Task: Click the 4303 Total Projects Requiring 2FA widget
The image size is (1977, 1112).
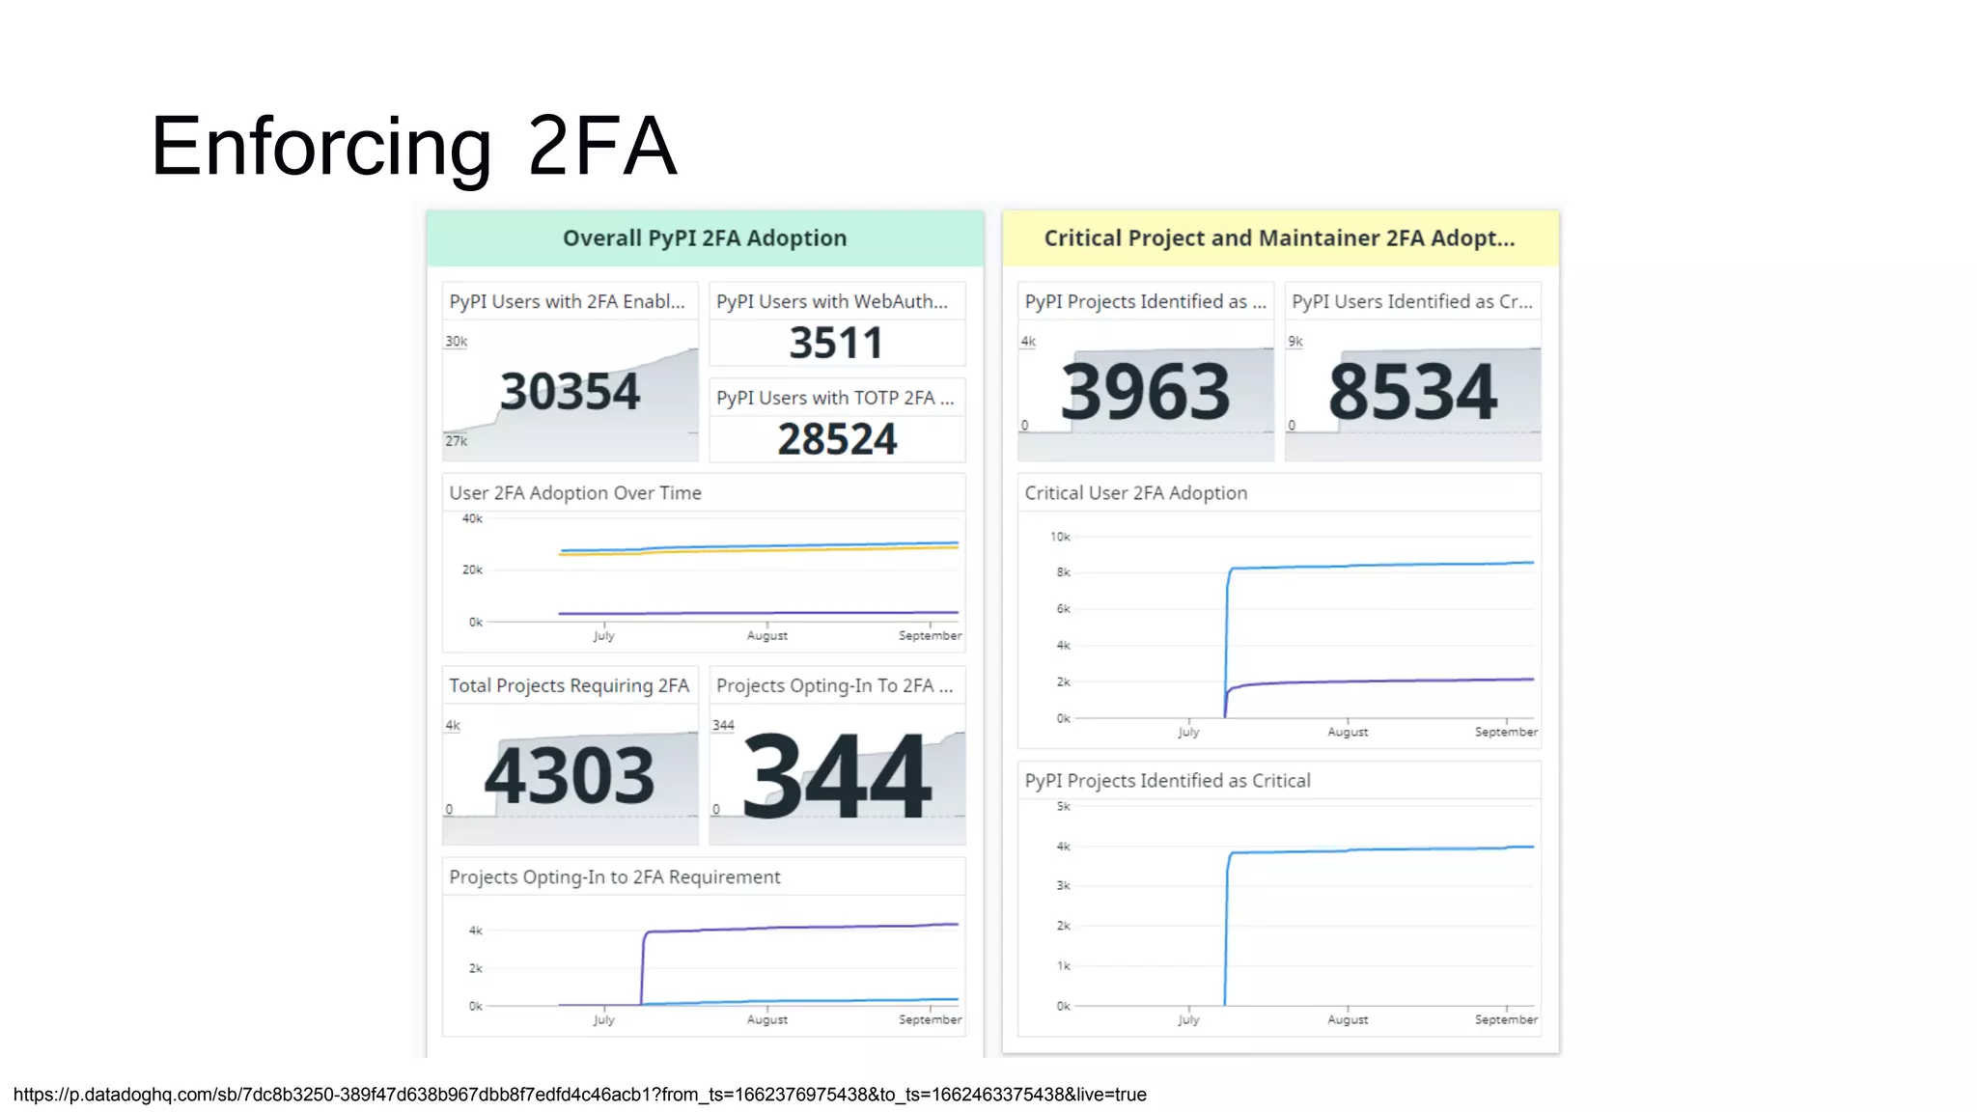Action: [570, 775]
